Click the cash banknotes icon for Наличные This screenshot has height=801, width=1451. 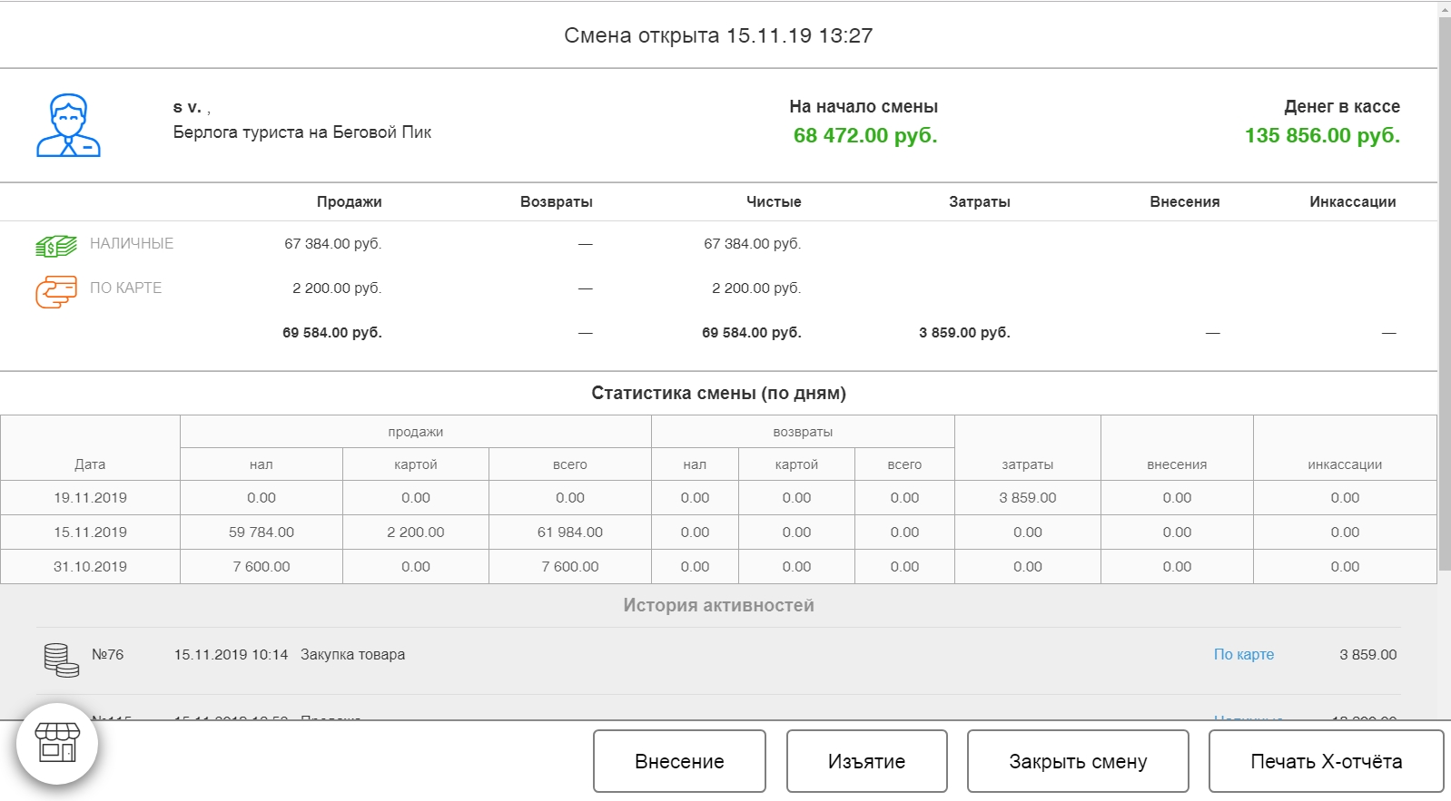point(56,245)
